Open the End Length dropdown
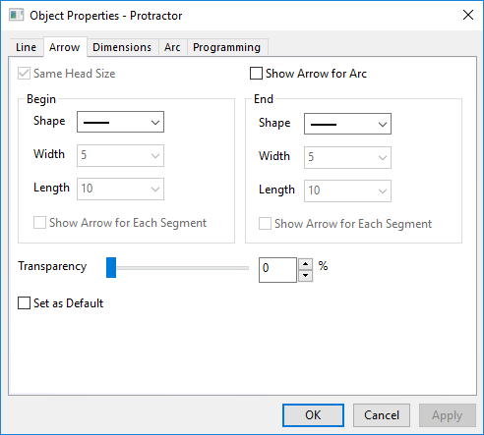This screenshot has width=484, height=435. [x=347, y=190]
